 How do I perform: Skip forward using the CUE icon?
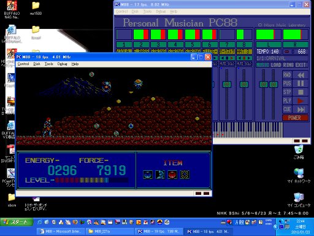pyautogui.click(x=301, y=109)
